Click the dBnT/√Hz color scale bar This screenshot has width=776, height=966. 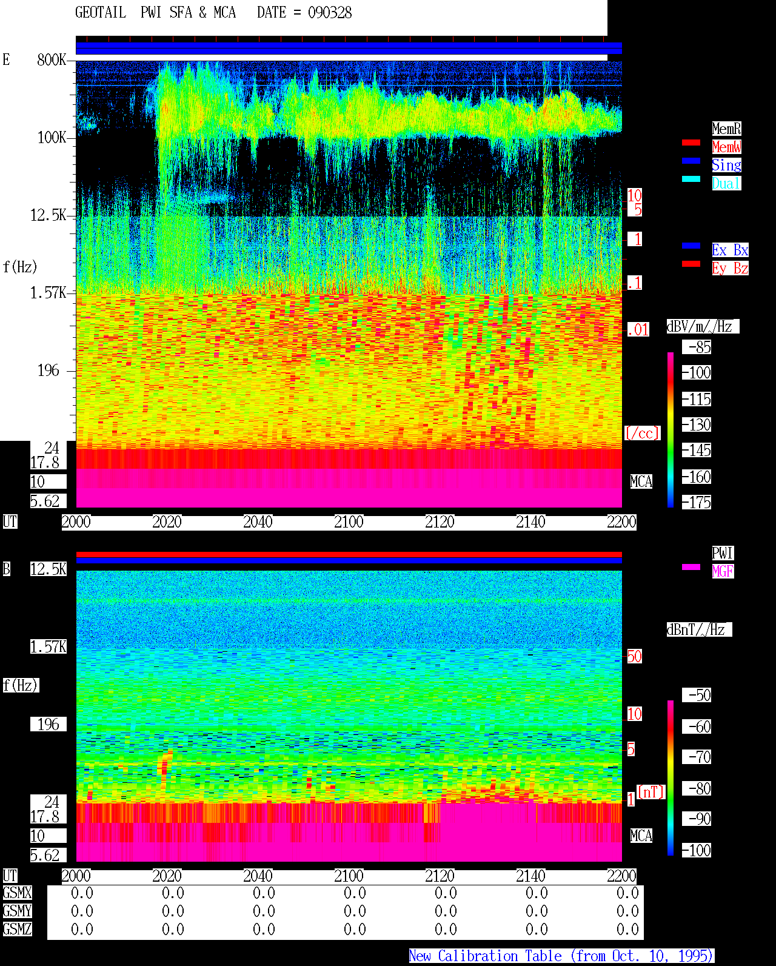coord(671,778)
